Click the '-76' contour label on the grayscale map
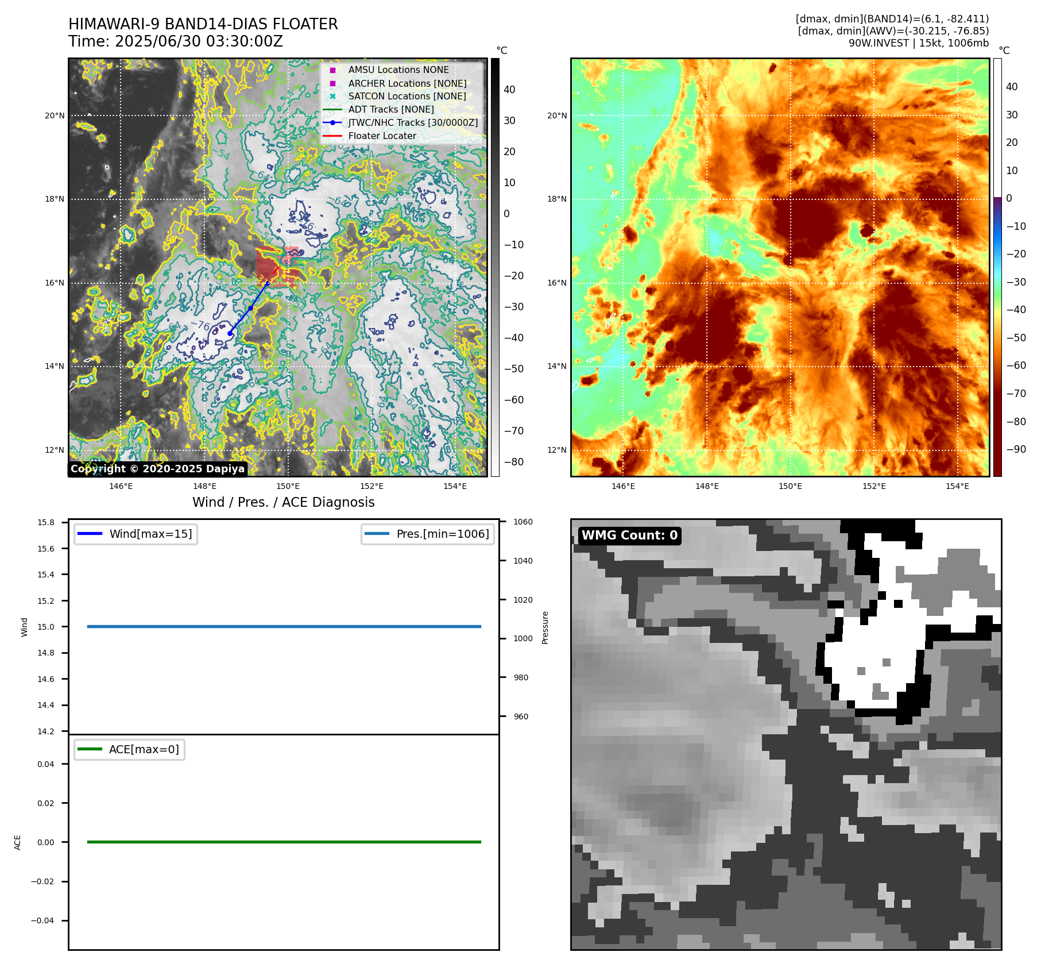 [x=200, y=325]
